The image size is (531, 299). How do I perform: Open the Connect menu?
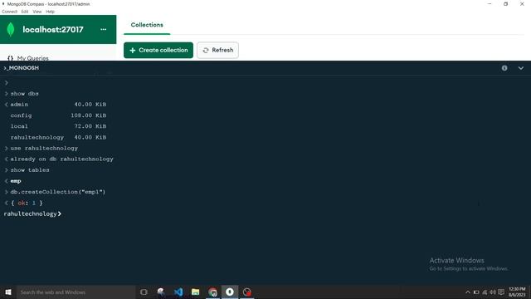pos(9,12)
